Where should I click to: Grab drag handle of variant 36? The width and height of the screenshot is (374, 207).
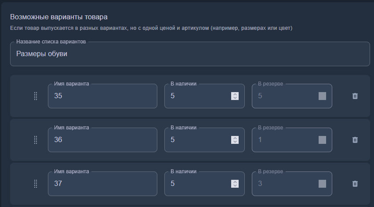click(x=36, y=140)
